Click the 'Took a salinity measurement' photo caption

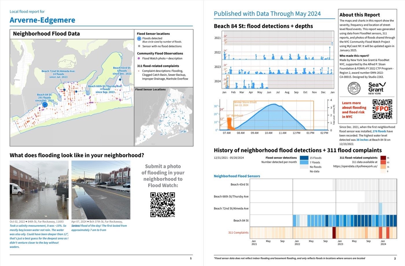click(39, 236)
